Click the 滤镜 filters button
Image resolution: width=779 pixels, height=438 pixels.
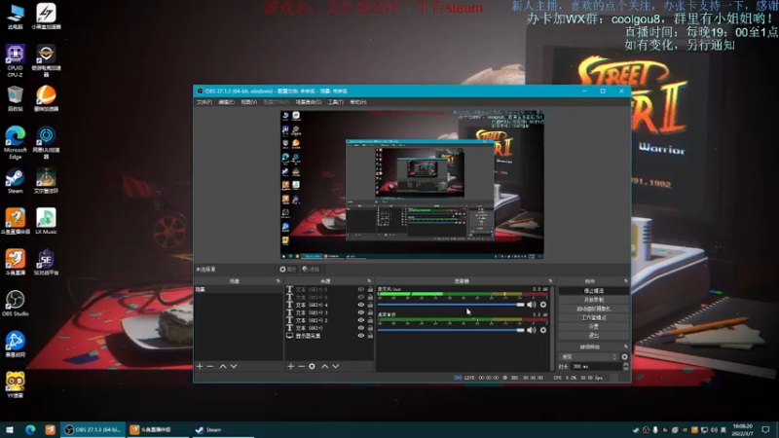311,270
